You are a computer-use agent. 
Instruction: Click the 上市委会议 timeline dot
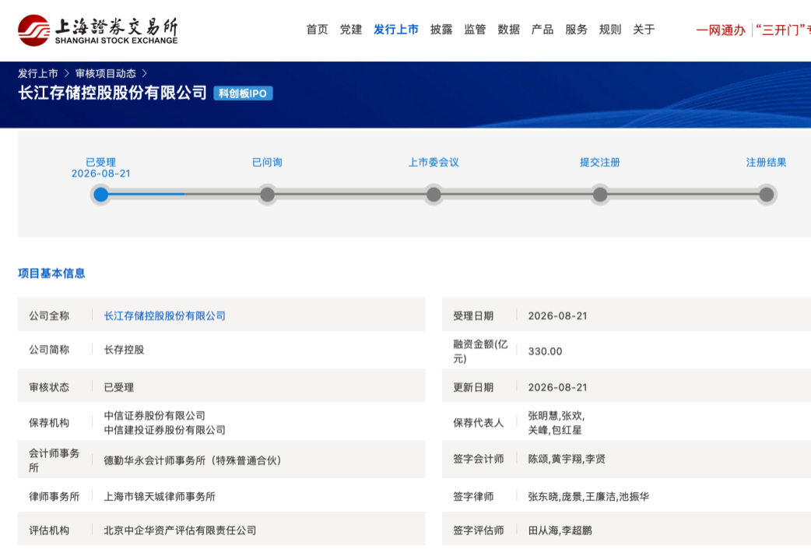pos(434,195)
